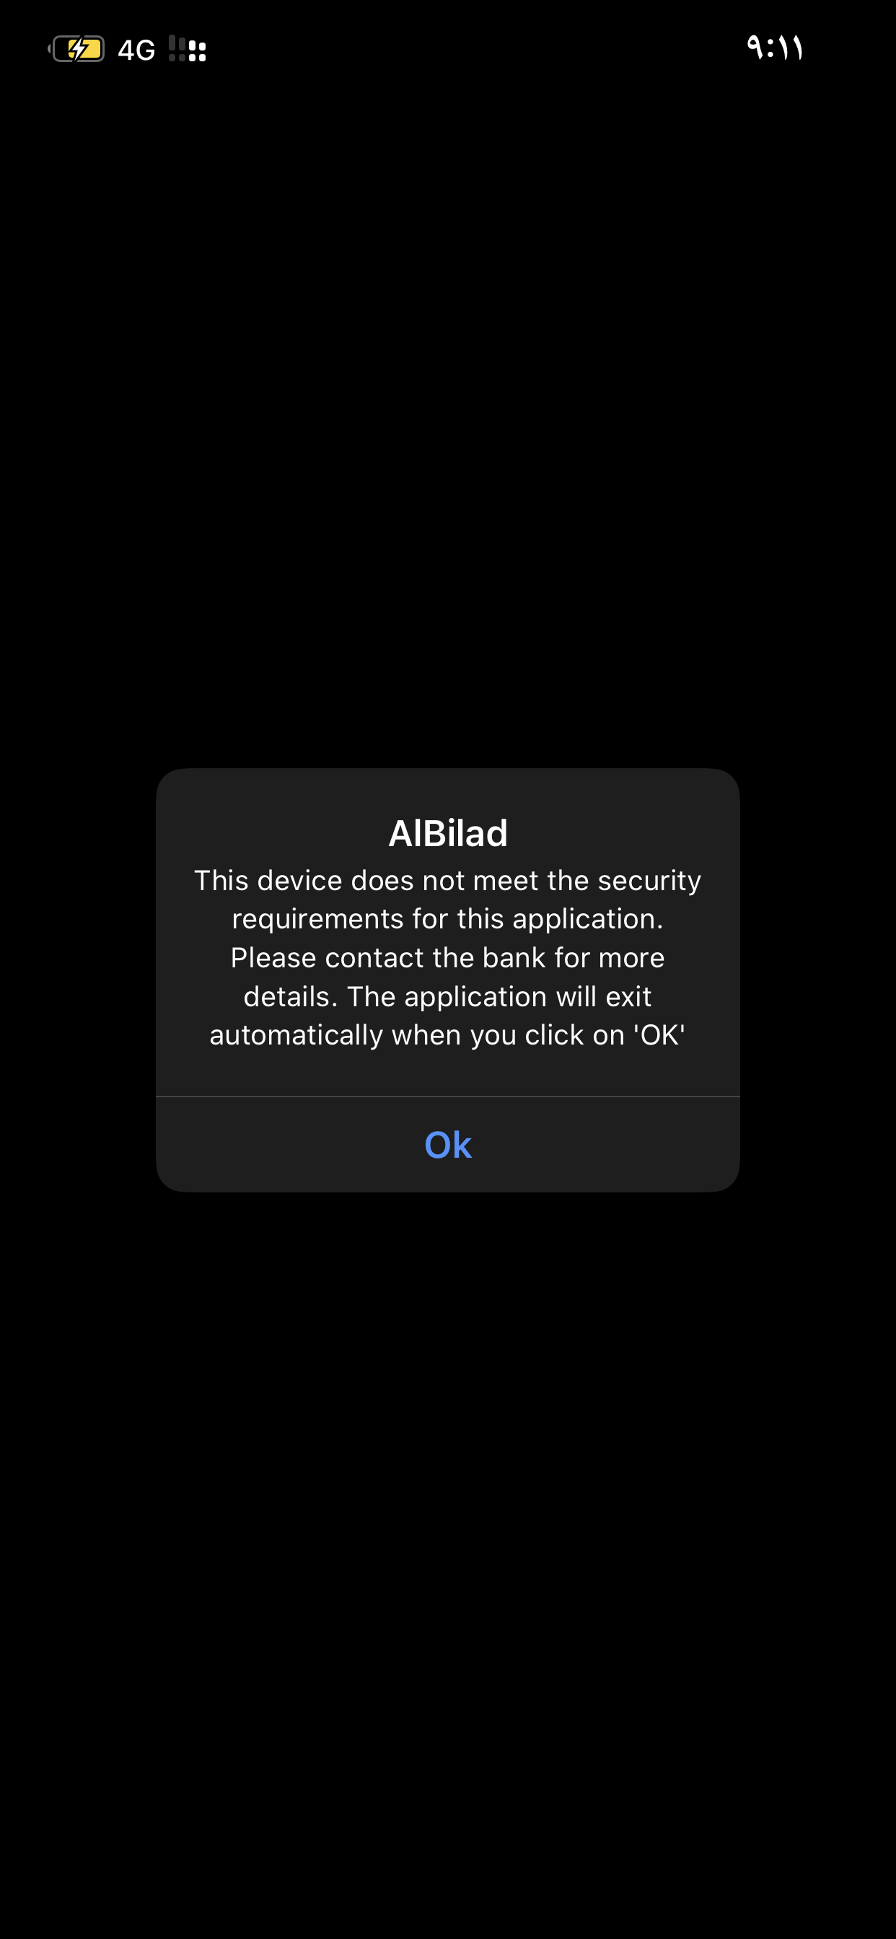The image size is (896, 1939).
Task: Tap the battery charging icon in status bar
Action: point(76,50)
